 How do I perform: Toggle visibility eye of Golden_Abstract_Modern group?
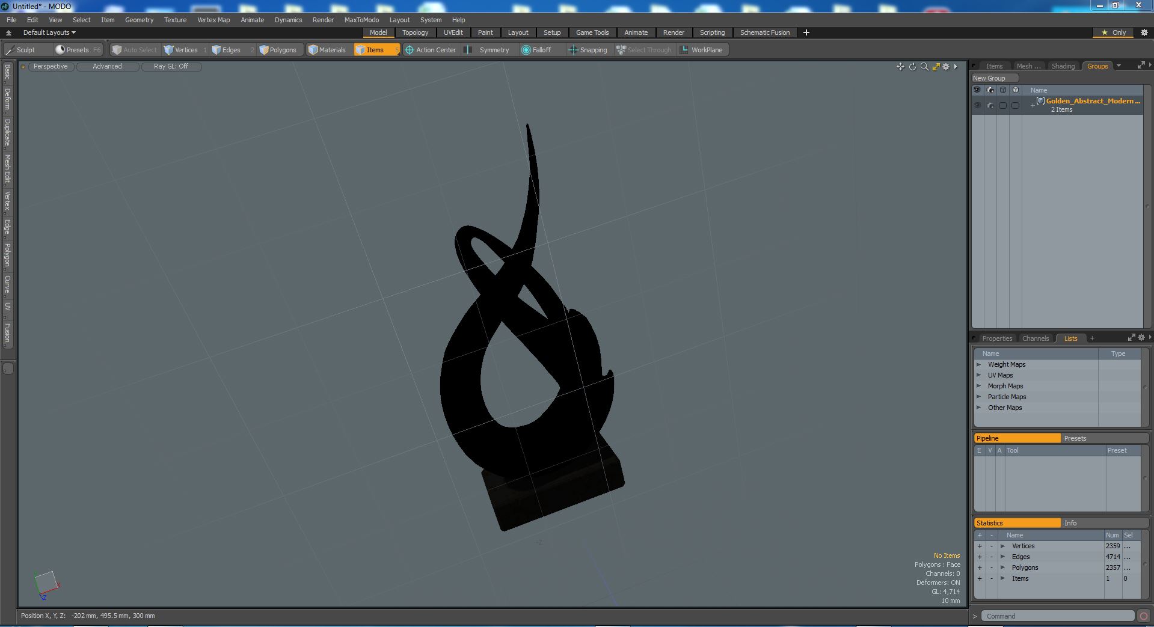point(977,105)
